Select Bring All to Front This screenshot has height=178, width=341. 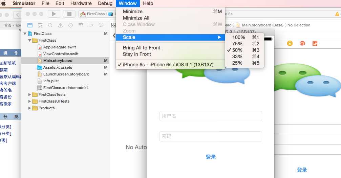click(171, 48)
